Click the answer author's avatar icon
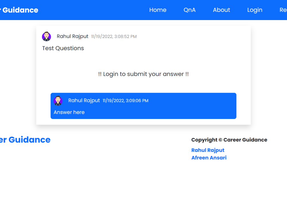Image resolution: width=287 pixels, height=215 pixels. [58, 101]
